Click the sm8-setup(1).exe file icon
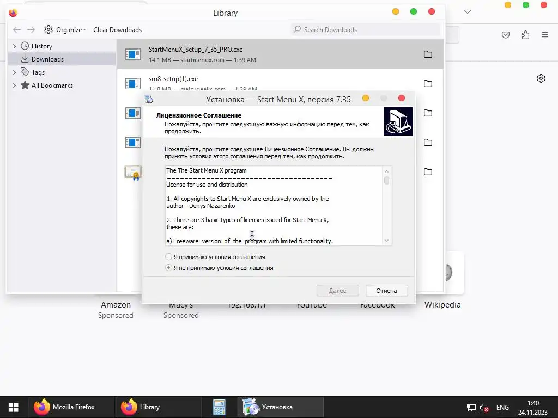 (133, 83)
